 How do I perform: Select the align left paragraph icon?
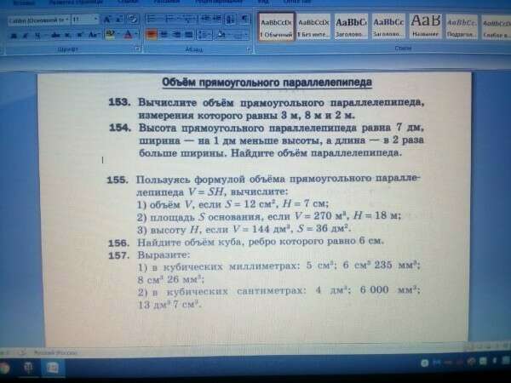point(152,34)
